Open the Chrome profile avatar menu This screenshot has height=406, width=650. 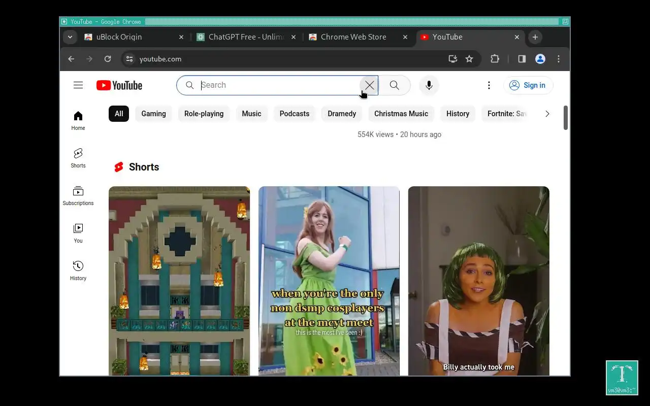pyautogui.click(x=540, y=59)
